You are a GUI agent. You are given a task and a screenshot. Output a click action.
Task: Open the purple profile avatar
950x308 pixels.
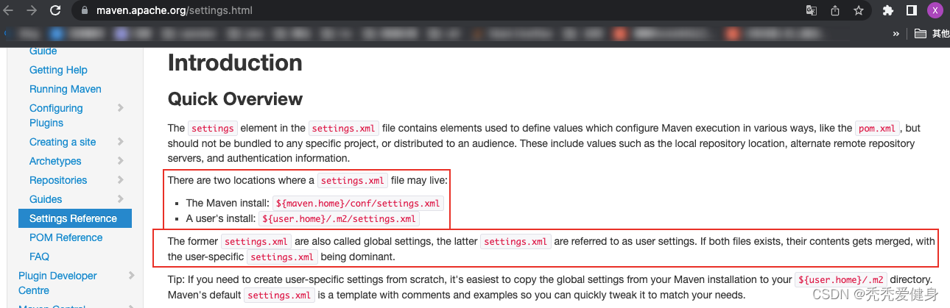[x=935, y=10]
